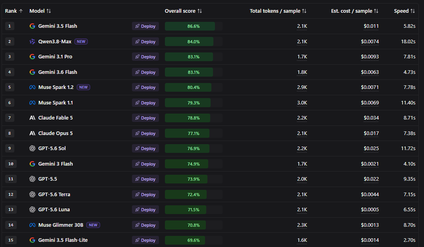Deploy the Gemini 3.5 Flash model

pyautogui.click(x=145, y=26)
